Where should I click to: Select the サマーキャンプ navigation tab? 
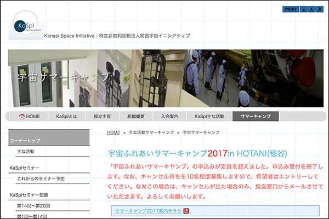point(256,116)
